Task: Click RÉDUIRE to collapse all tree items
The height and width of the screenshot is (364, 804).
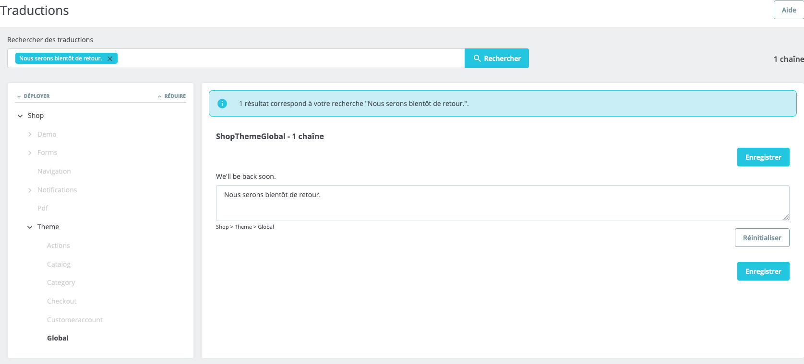Action: [172, 96]
